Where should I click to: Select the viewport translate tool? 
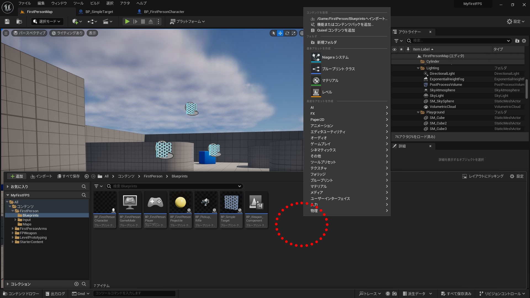pos(280,33)
